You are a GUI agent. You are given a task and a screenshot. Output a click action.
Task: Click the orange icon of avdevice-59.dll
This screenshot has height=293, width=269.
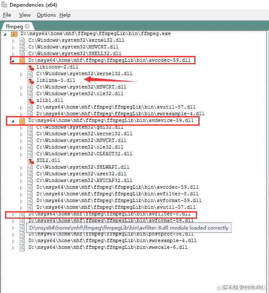point(22,121)
